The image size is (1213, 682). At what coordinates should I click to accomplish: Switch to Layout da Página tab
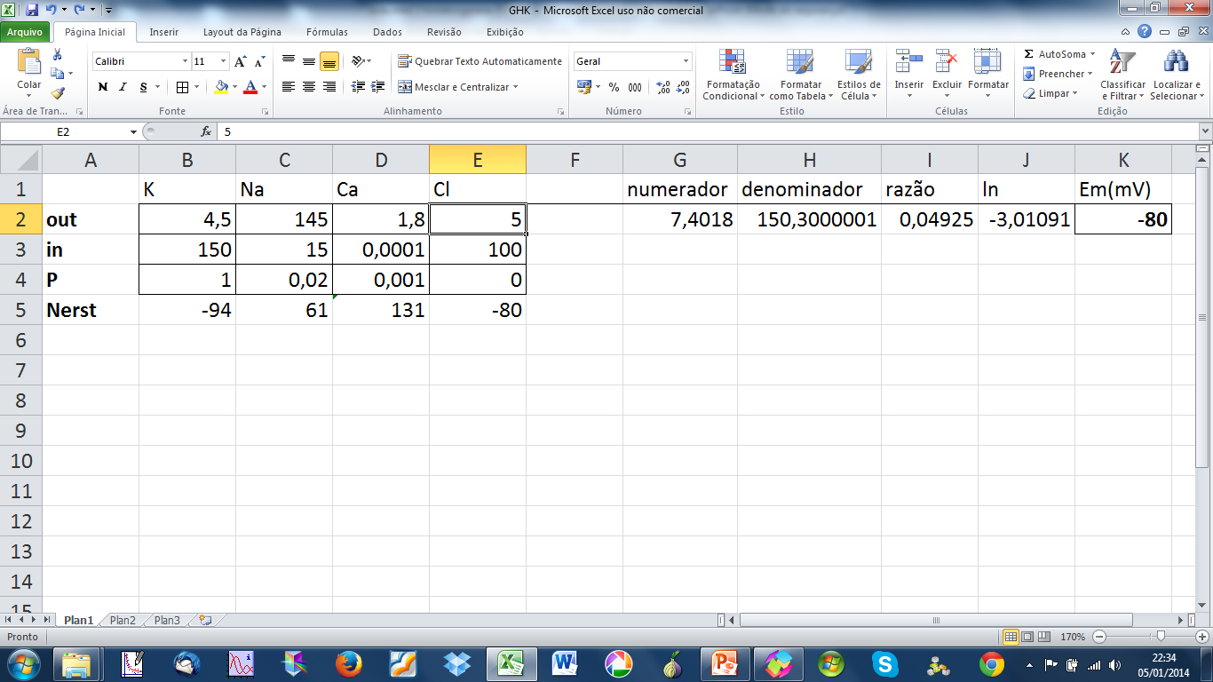point(242,32)
